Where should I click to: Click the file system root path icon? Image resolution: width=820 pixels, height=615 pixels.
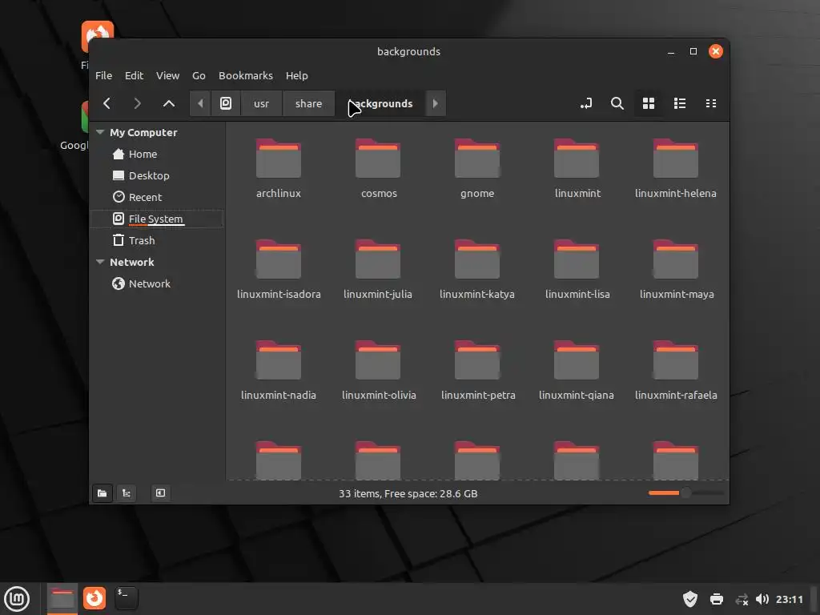(x=225, y=103)
